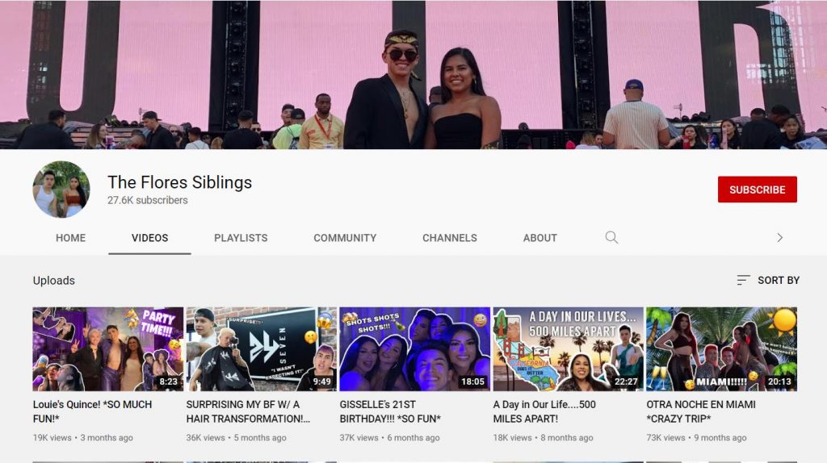Click the channel name The Flores Siblings
Screen dimensions: 827x463
(x=180, y=182)
